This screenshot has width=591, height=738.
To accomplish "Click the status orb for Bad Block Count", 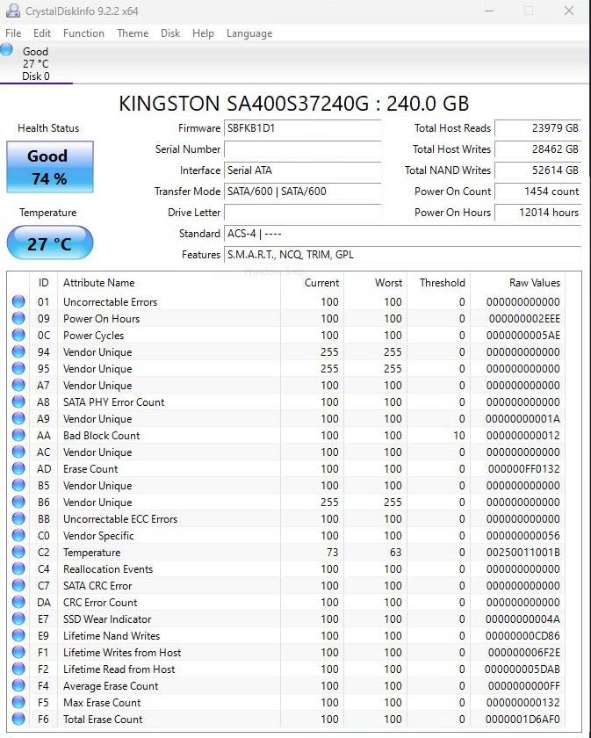I will click(x=18, y=436).
